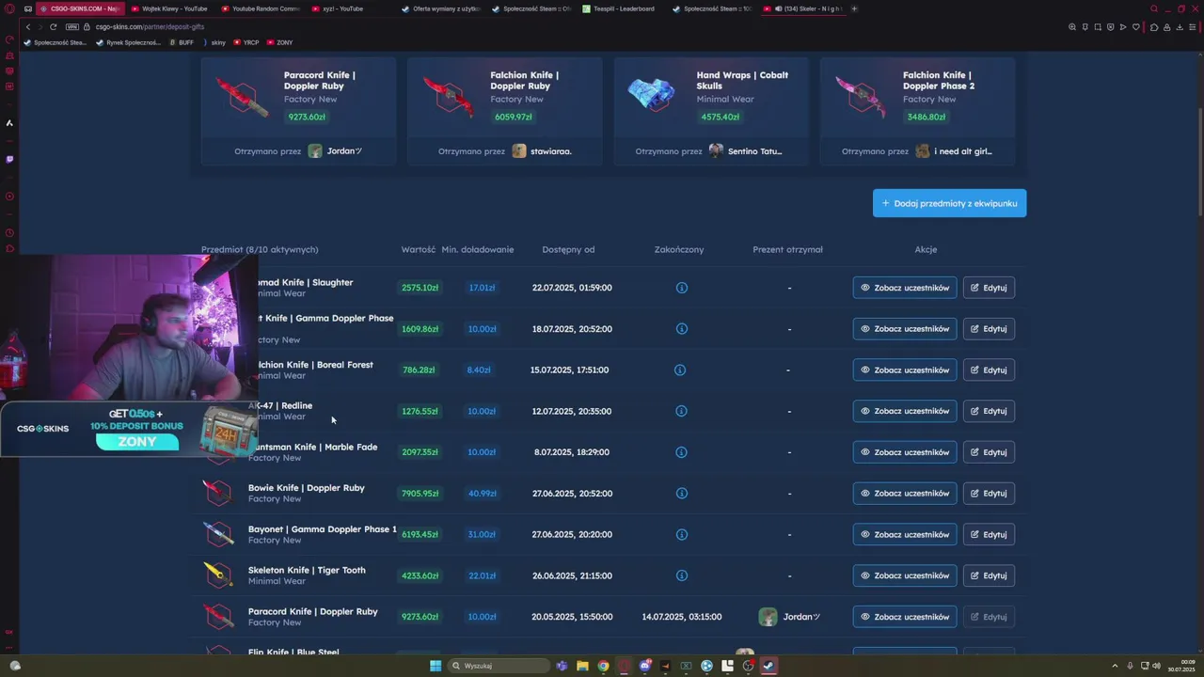
Task: Click Dodaj przedmioty z ekwipunku button
Action: (x=949, y=203)
